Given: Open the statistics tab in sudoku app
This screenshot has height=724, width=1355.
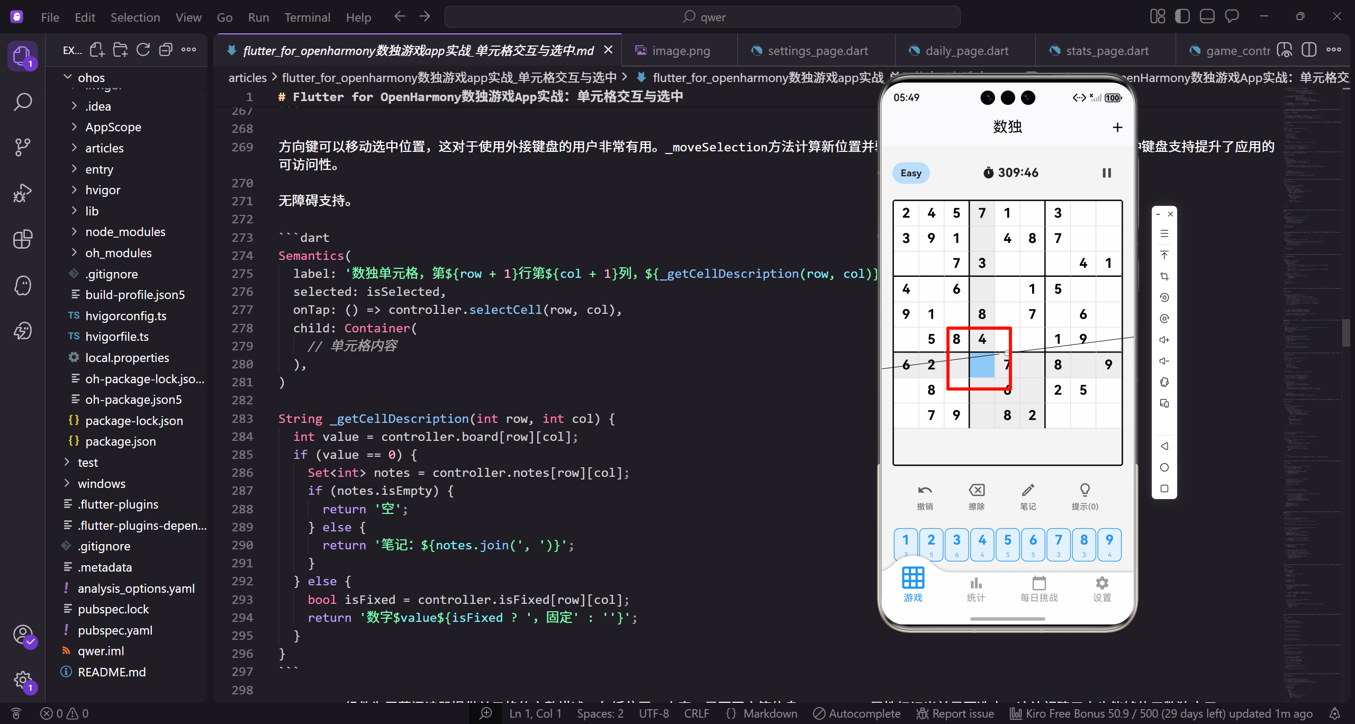Looking at the screenshot, I should (976, 589).
